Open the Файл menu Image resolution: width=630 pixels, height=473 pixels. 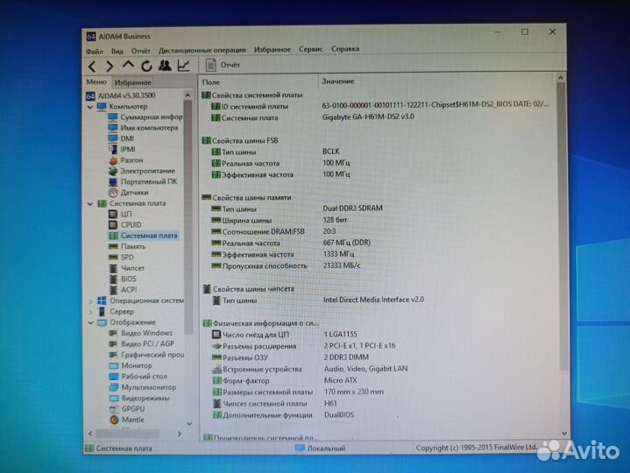(95, 52)
